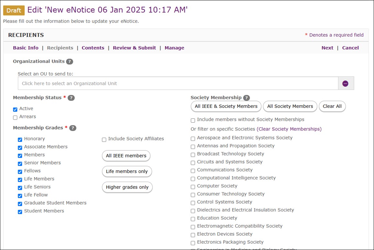The height and width of the screenshot is (250, 374).
Task: Check Include members without Society Memberships
Action: pos(193,120)
